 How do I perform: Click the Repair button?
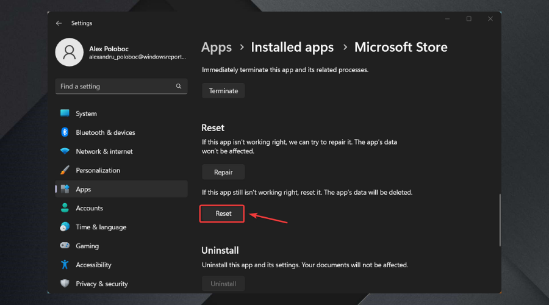point(223,172)
